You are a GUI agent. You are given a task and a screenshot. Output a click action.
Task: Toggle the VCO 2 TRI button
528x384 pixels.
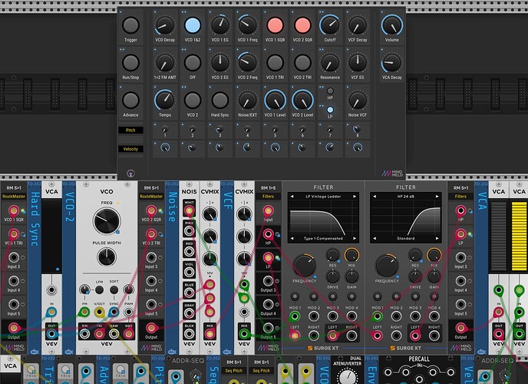click(302, 63)
